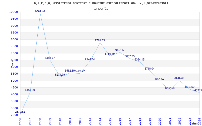Click y-axis tick label 10000
This screenshot has width=202, height=126.
pos(13,12)
